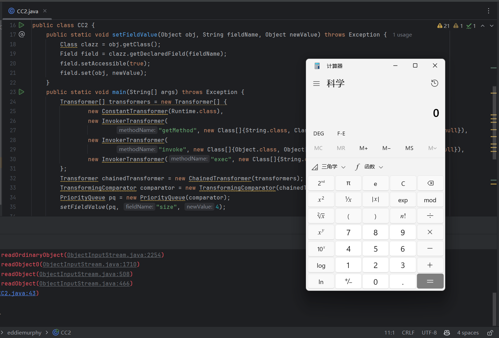Change CRLF line separator setting

408,333
